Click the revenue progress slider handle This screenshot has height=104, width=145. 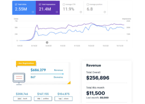tap(63, 74)
